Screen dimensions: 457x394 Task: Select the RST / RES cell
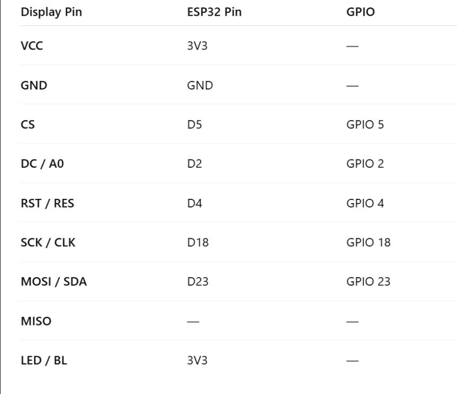[47, 203]
